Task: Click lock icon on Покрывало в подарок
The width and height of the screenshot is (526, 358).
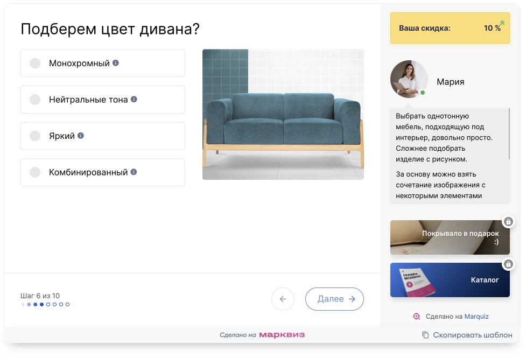Action: click(508, 222)
